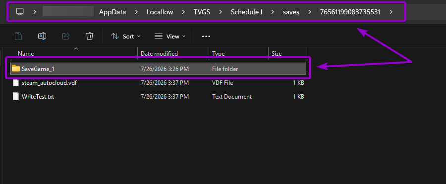This screenshot has width=446, height=184.
Task: Sort by the Date modified column header
Action: 159,53
